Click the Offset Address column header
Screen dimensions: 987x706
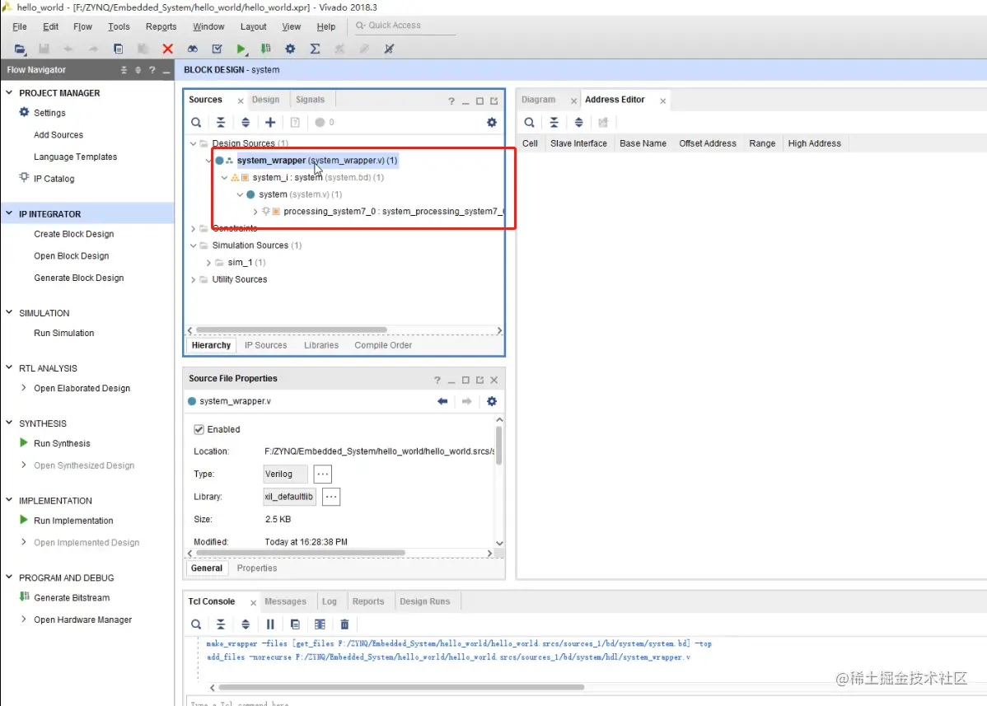click(708, 143)
